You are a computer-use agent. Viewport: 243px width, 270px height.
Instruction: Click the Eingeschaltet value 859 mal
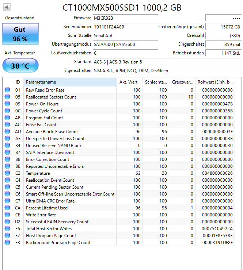point(224,44)
